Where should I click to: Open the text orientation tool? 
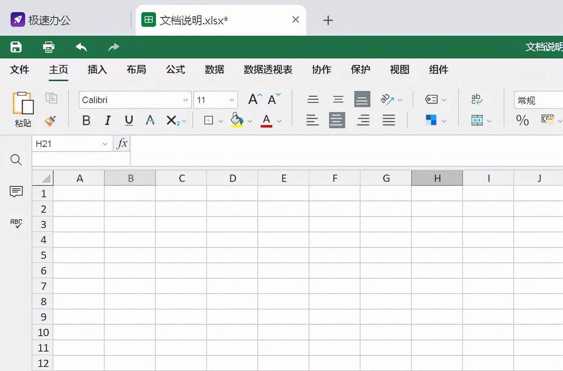(387, 99)
